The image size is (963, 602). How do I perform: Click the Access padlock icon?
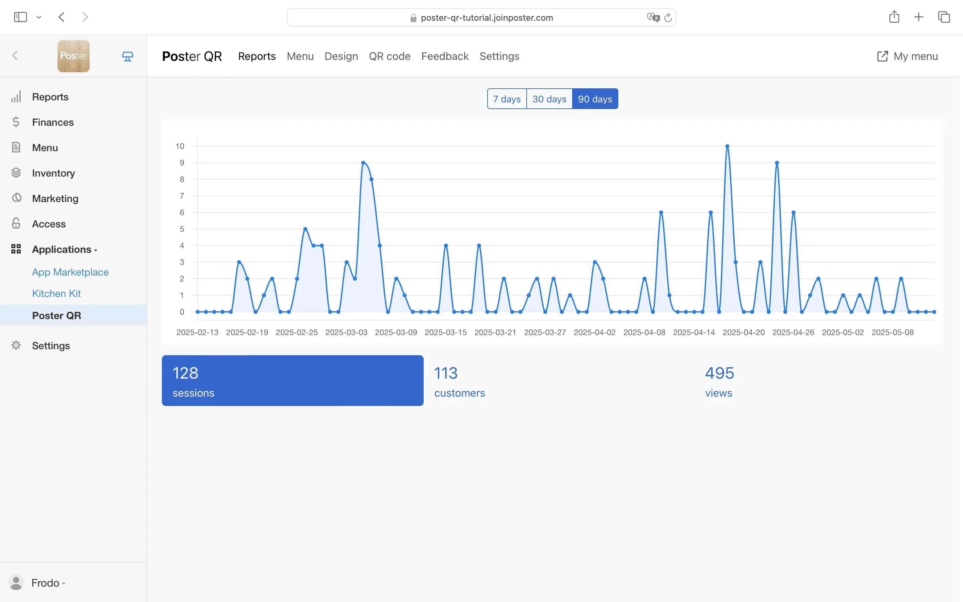click(16, 223)
